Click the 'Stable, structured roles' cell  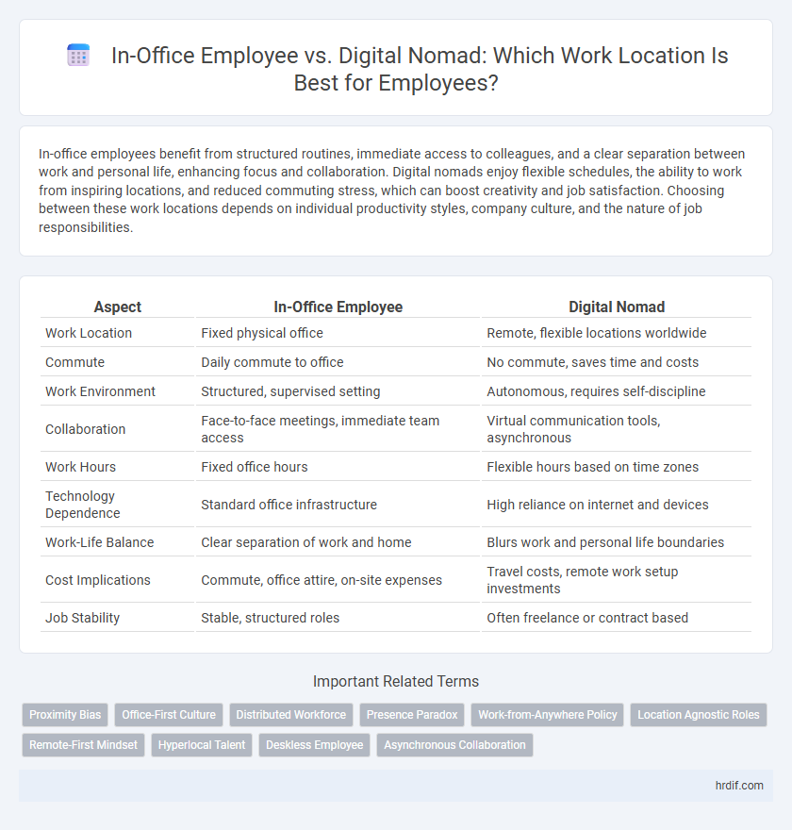[270, 618]
